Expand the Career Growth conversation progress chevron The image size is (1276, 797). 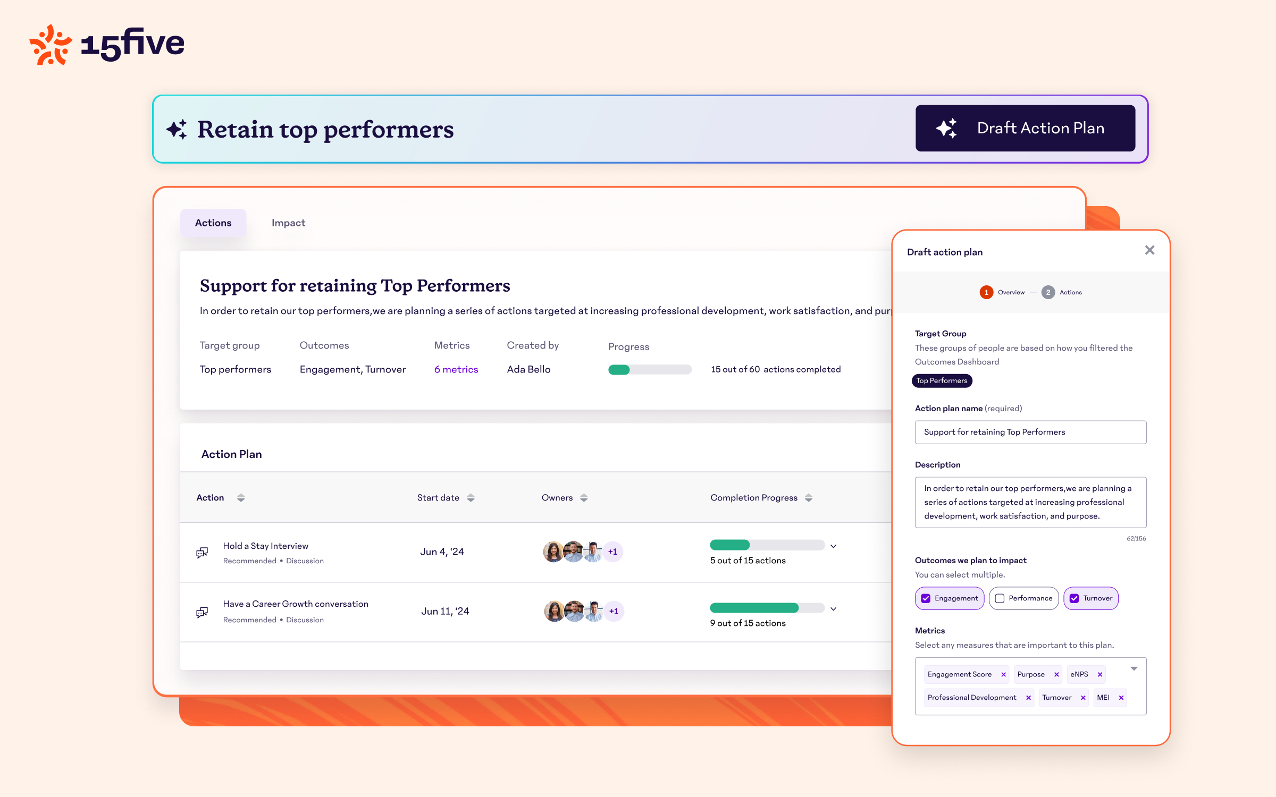pyautogui.click(x=833, y=609)
